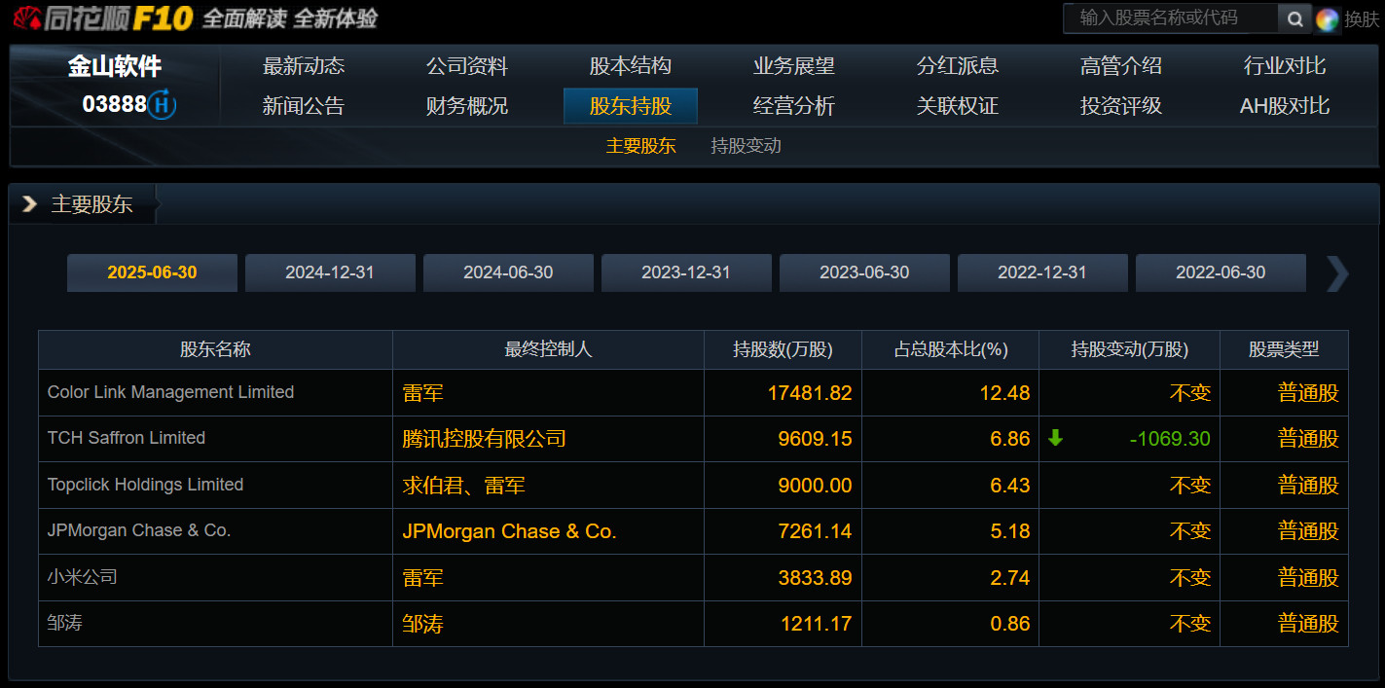Click the stock search input field
Image resolution: width=1385 pixels, height=688 pixels.
coord(1168,18)
